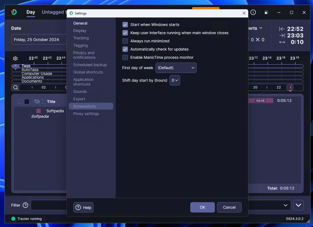Enable Always run minimized checkbox
This screenshot has width=313, height=227.
tap(125, 41)
